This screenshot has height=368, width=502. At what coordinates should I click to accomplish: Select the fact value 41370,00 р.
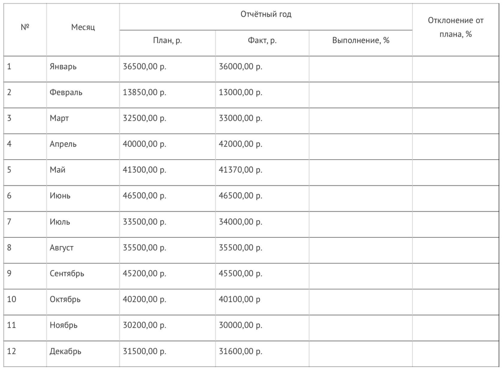(x=240, y=170)
